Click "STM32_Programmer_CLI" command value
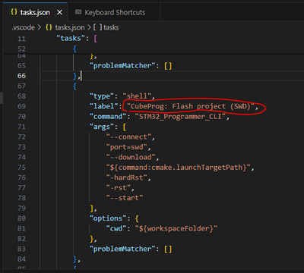Viewport: 304px width, 273px height. coord(180,117)
